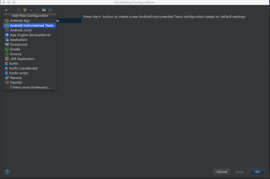The height and width of the screenshot is (179, 270).
Task: Click the plus Add New Configuration icon
Action: pos(6,10)
